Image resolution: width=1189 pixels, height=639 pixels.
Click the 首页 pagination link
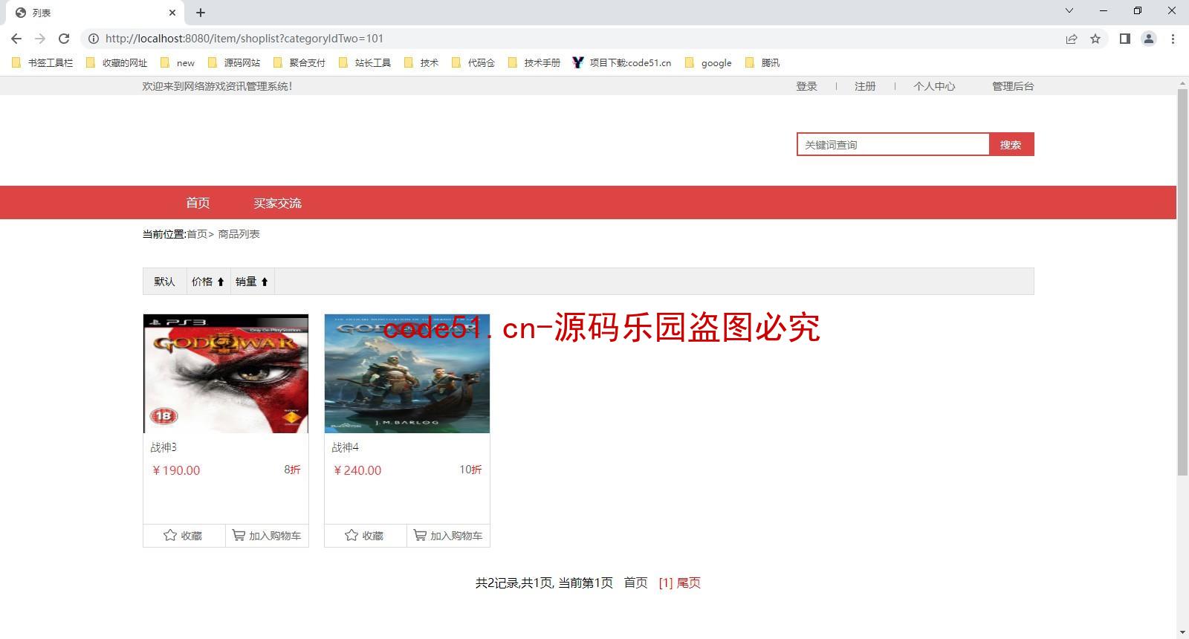coord(635,583)
